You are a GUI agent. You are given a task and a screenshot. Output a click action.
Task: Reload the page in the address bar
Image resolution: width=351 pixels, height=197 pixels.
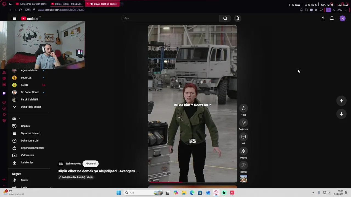[20, 10]
